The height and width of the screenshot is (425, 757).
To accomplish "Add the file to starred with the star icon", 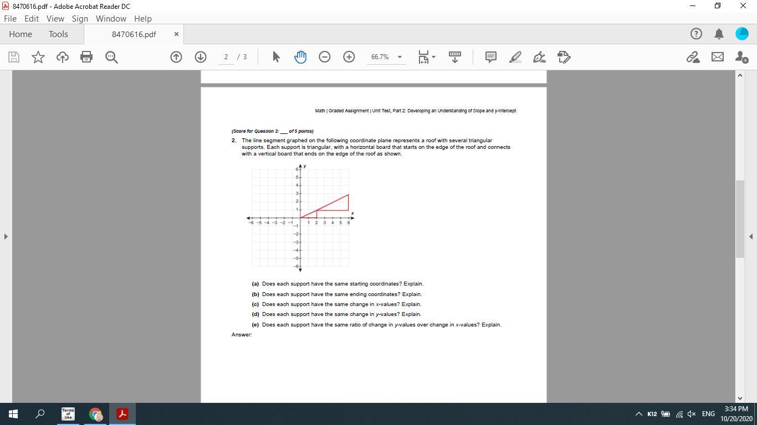I will tap(38, 57).
